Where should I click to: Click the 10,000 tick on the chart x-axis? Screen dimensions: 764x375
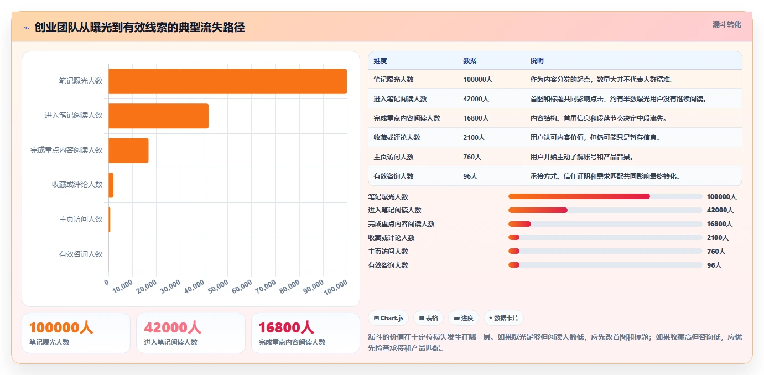click(x=123, y=285)
